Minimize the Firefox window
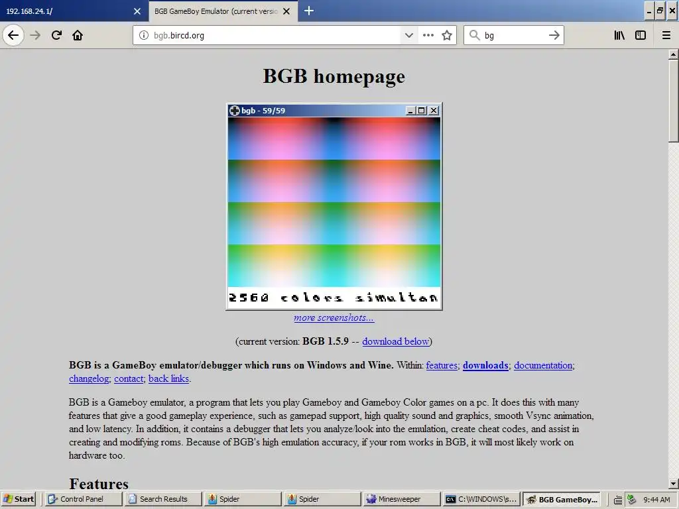 [x=648, y=11]
